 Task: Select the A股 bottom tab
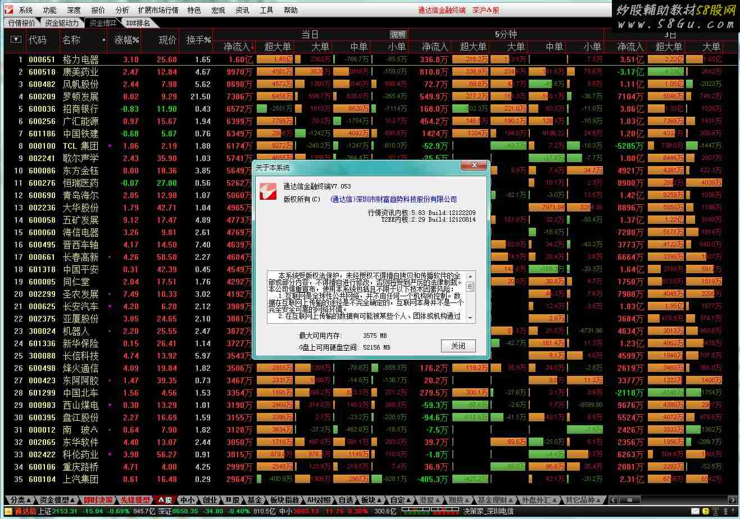[x=165, y=500]
